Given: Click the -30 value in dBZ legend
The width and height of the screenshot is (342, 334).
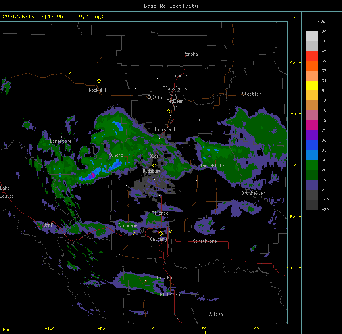Looking at the screenshot, I should 325,209.
